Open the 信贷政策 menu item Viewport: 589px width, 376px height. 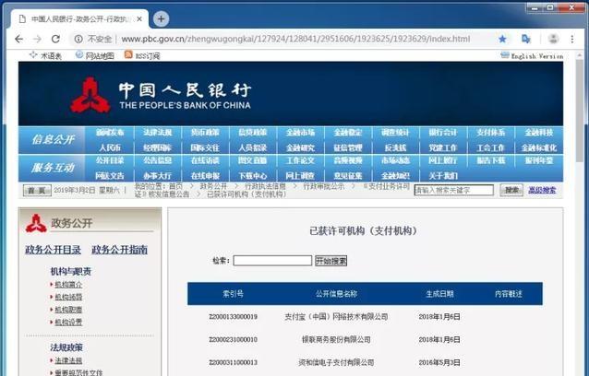252,133
